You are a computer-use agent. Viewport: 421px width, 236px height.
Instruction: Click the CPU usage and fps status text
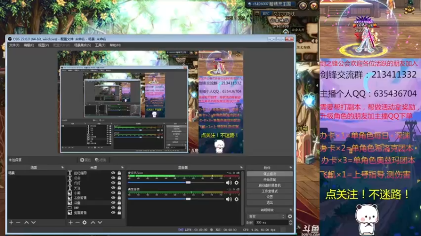[x=259, y=230]
